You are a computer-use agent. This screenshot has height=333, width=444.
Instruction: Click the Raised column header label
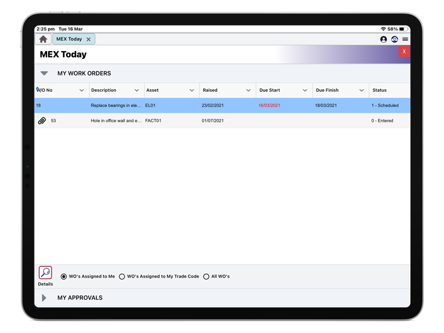point(210,90)
